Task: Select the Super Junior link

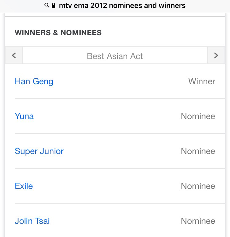Action: click(x=39, y=151)
